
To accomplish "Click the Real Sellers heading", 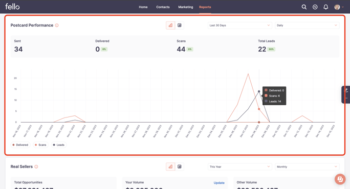I will click(x=21, y=167).
